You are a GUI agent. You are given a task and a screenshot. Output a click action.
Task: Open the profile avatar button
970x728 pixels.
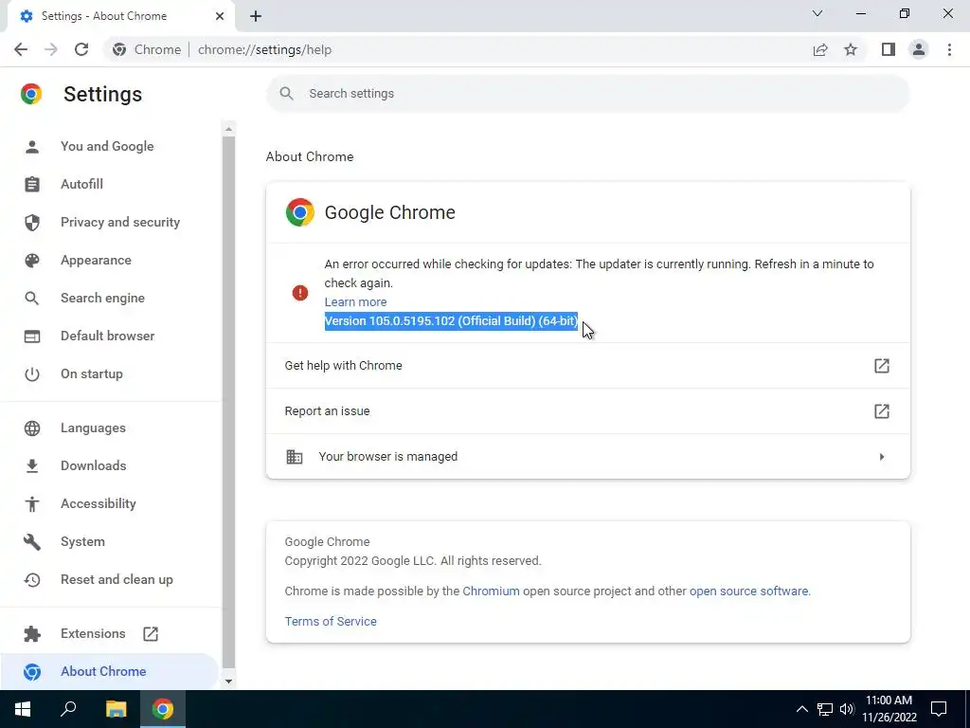pyautogui.click(x=919, y=49)
